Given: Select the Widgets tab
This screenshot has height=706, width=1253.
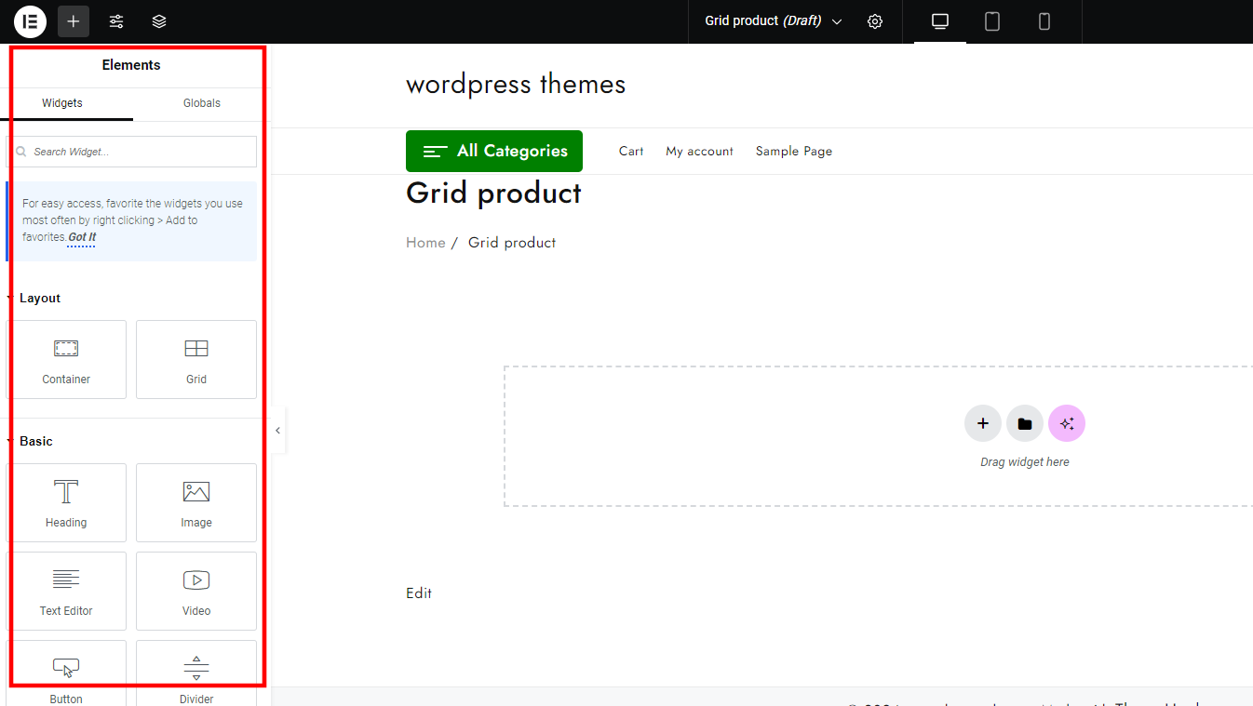Looking at the screenshot, I should (x=62, y=103).
